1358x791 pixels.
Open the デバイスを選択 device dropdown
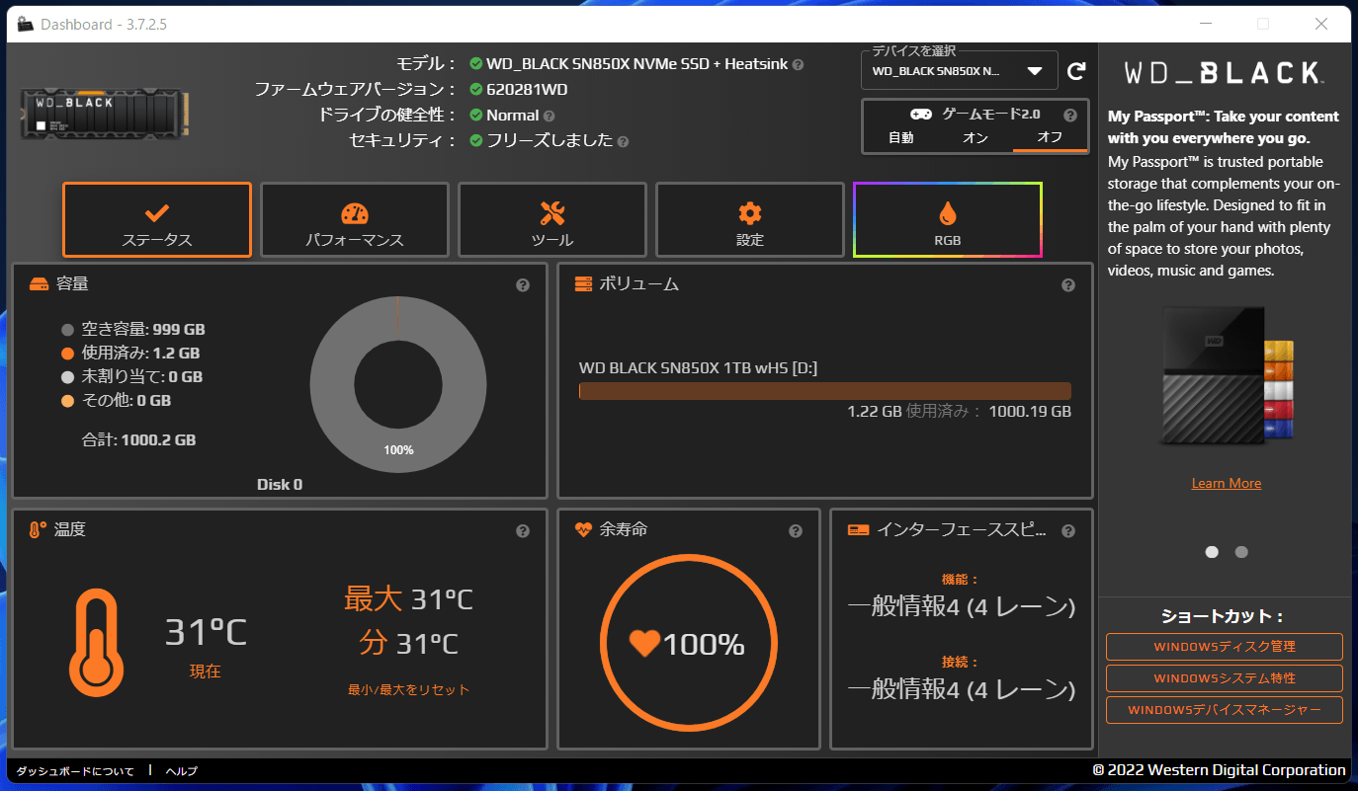click(960, 71)
